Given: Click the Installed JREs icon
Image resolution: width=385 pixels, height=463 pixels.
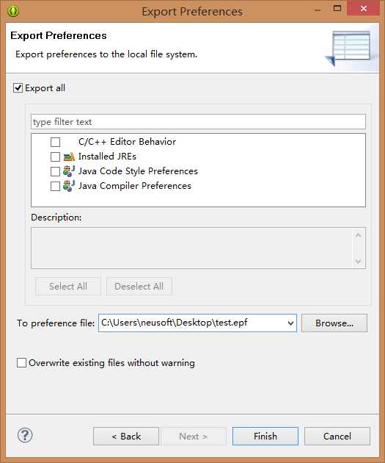Looking at the screenshot, I should tap(69, 157).
